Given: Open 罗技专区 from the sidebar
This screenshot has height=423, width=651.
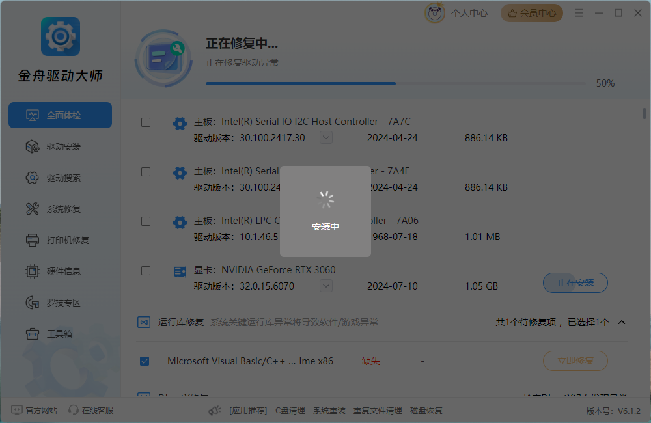Looking at the screenshot, I should click(60, 303).
